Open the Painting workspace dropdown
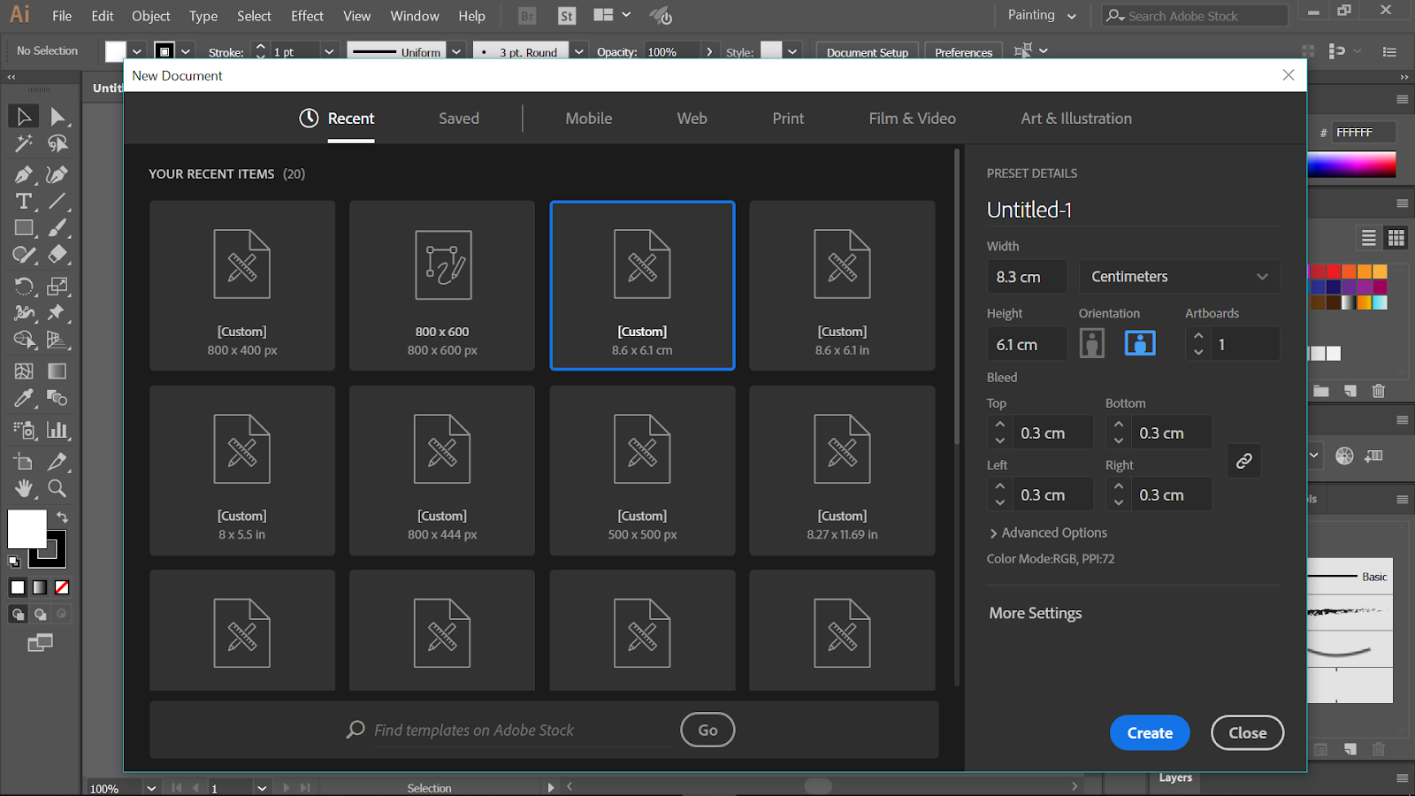Viewport: 1415px width, 796px height. pos(1042,16)
